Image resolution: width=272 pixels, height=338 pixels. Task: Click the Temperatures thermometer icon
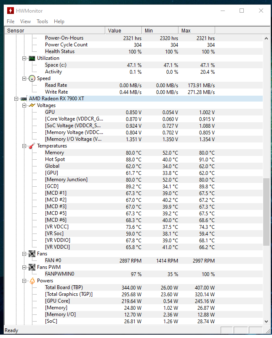point(32,146)
